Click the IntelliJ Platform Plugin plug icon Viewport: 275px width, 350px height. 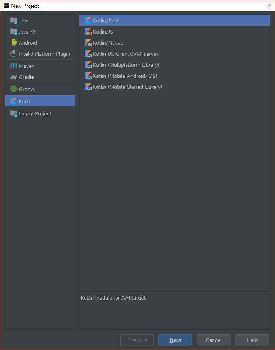pos(14,53)
